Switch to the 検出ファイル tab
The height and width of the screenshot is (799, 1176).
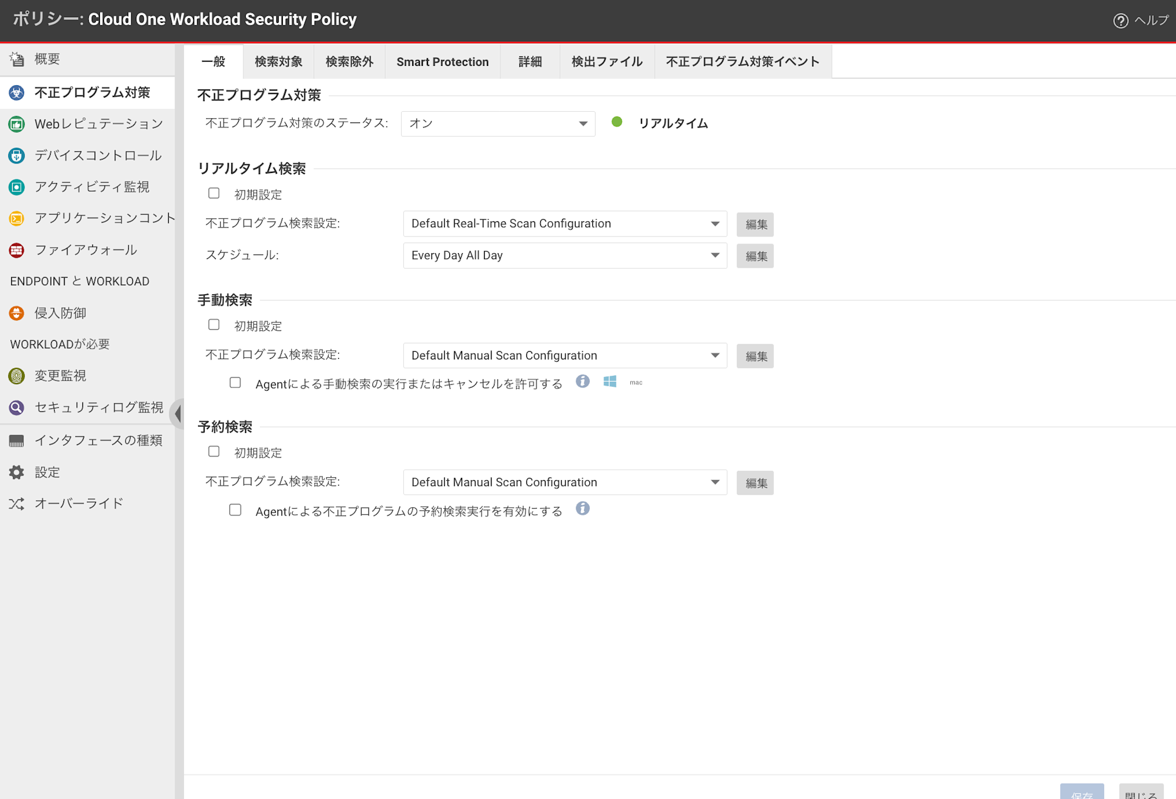point(607,62)
